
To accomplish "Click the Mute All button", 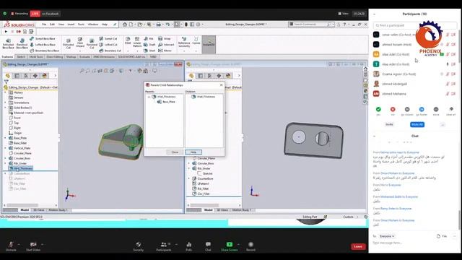I will 417,124.
